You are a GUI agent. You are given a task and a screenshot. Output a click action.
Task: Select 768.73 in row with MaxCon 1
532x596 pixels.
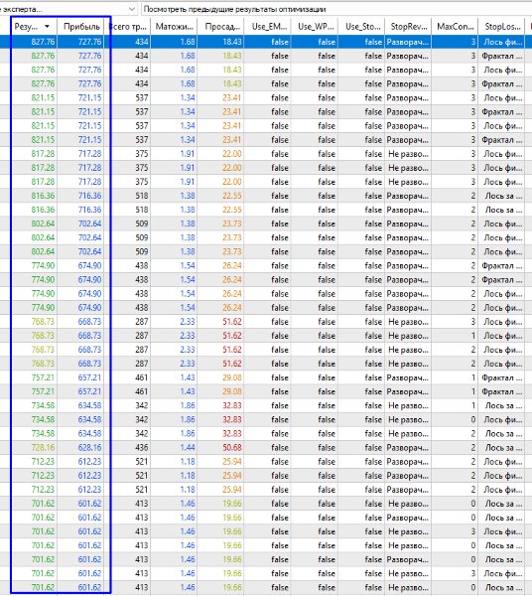[x=43, y=336]
